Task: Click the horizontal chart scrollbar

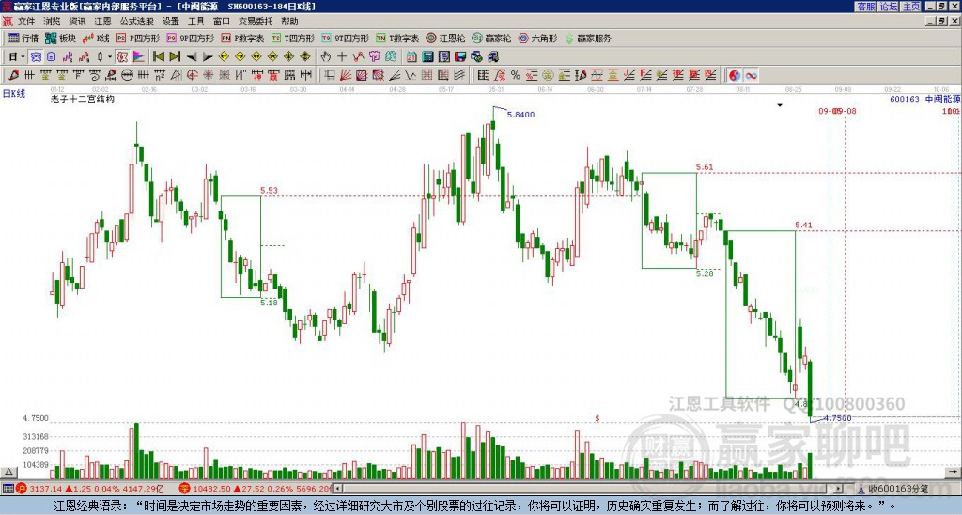Action: click(588, 489)
